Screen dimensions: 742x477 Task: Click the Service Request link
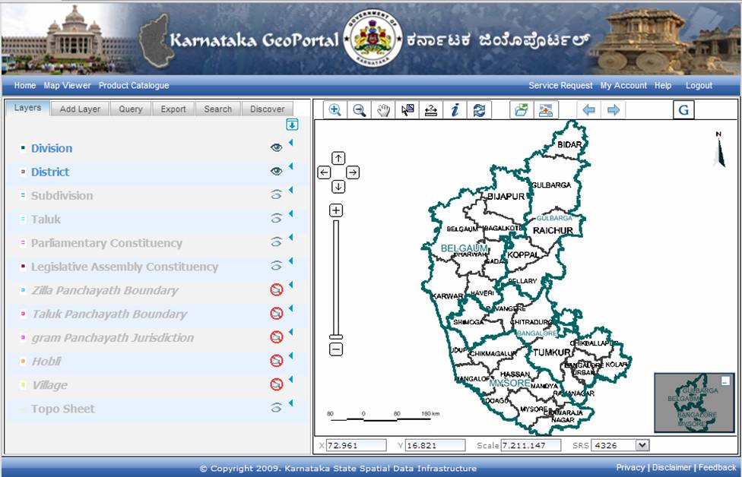pos(560,85)
